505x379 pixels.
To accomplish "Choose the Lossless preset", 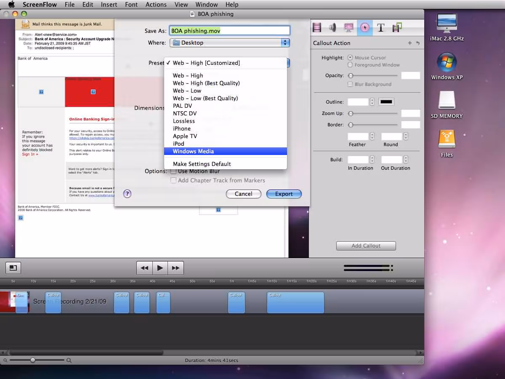I will (226, 121).
